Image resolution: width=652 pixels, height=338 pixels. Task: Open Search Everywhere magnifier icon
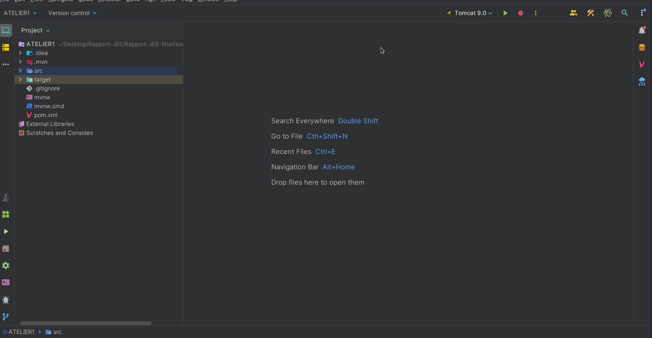[624, 13]
